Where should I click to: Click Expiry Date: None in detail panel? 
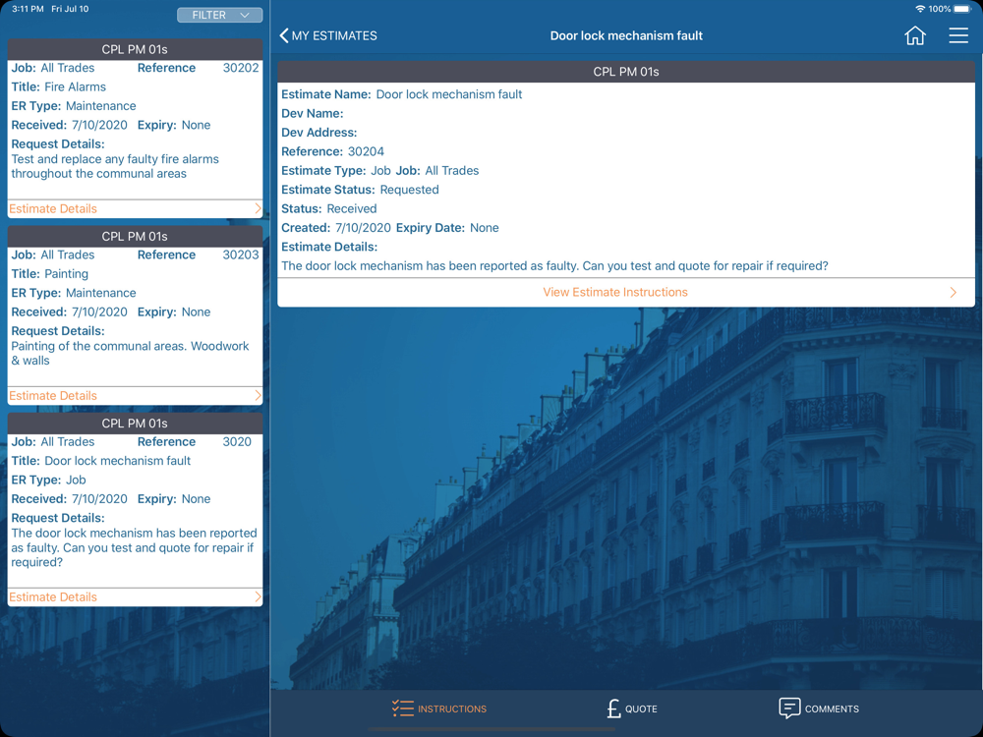click(447, 228)
